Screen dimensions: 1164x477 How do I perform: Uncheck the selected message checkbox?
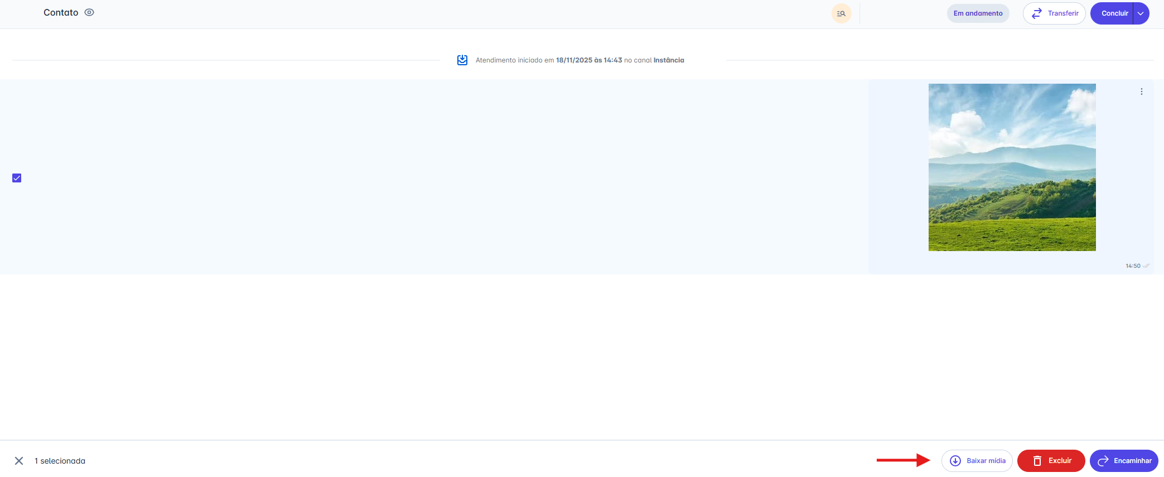coord(17,178)
